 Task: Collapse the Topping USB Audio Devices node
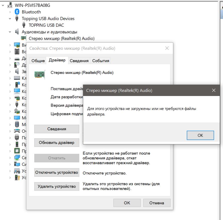10,18
